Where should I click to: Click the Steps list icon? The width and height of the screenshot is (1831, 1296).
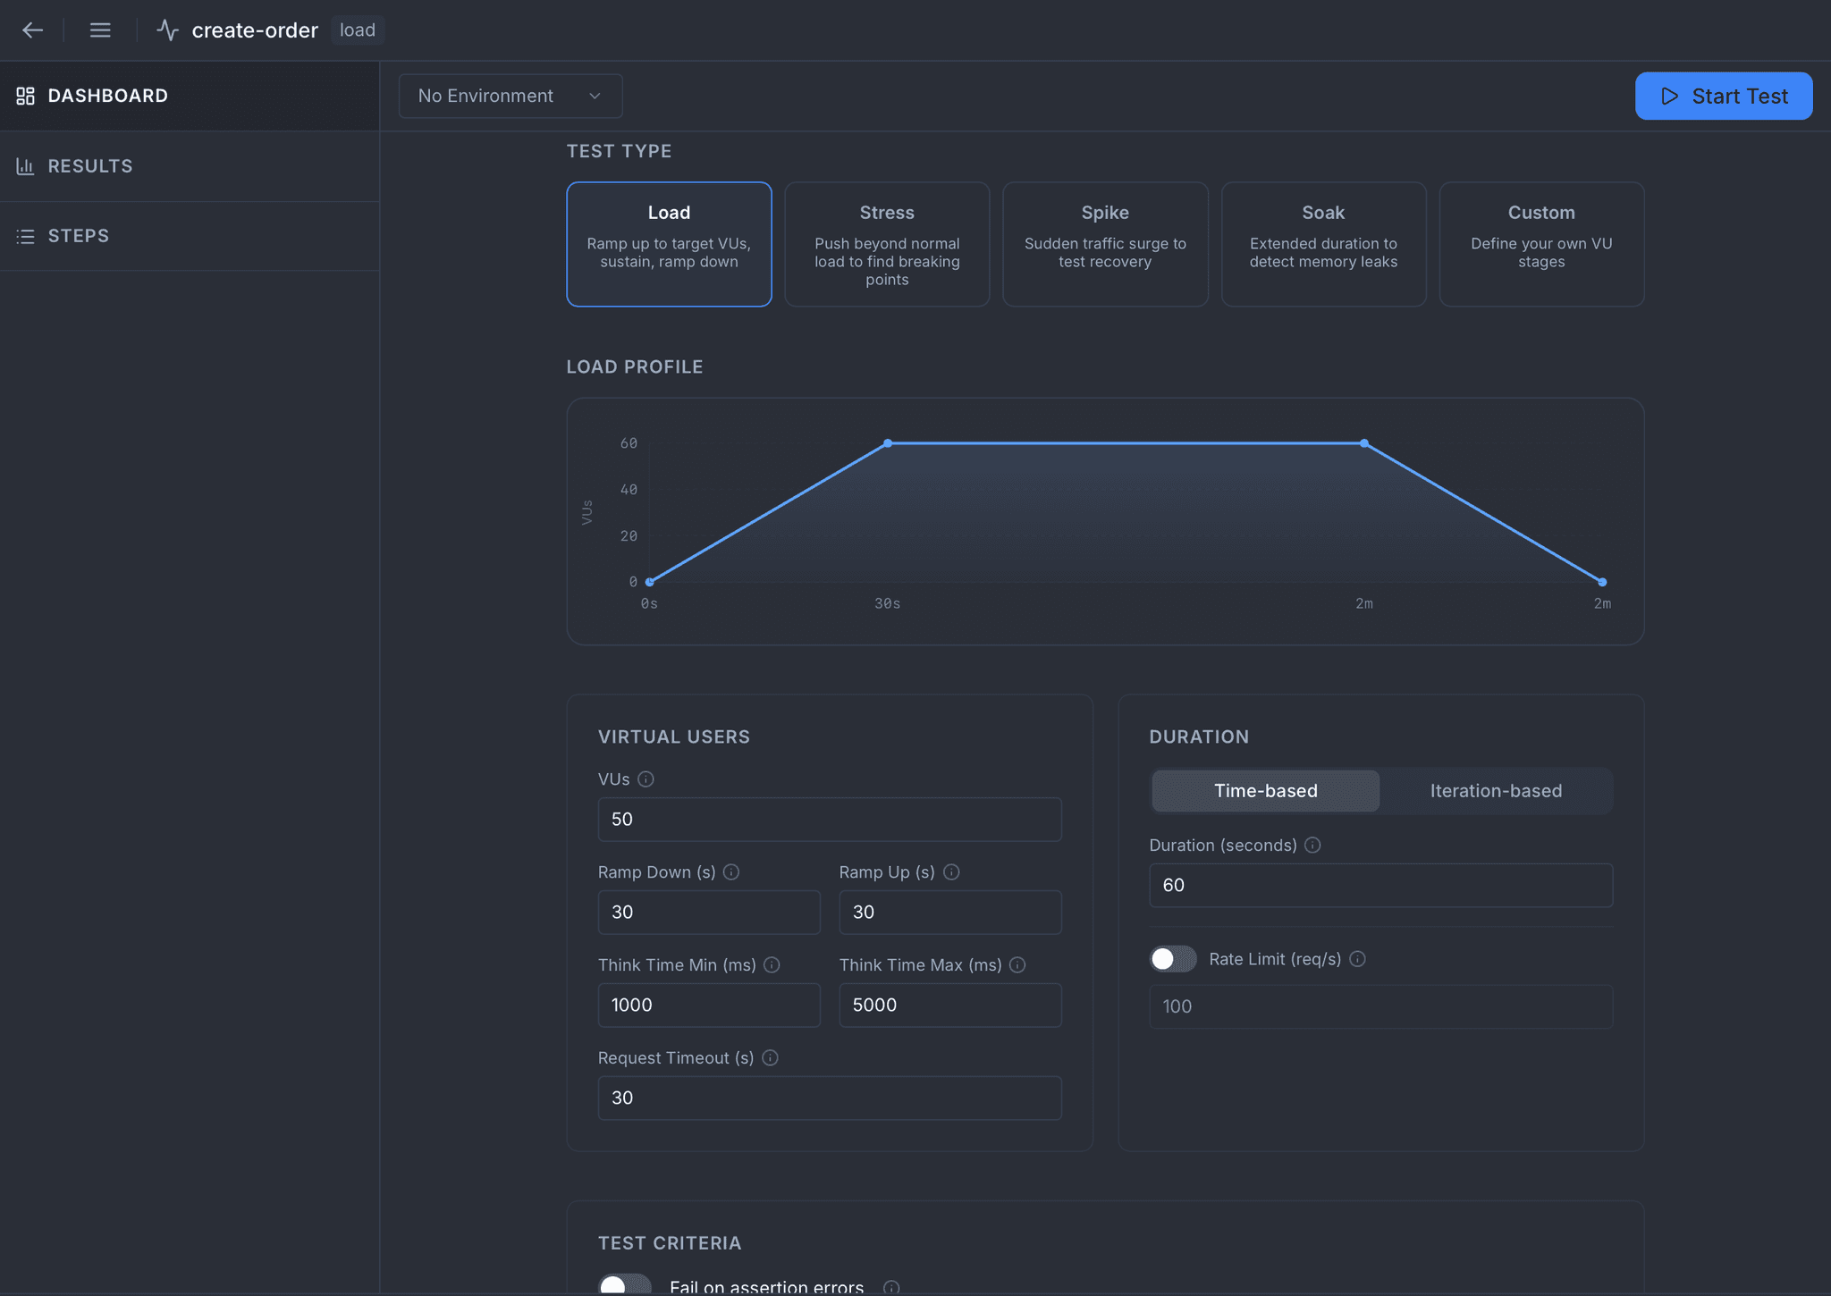[25, 236]
